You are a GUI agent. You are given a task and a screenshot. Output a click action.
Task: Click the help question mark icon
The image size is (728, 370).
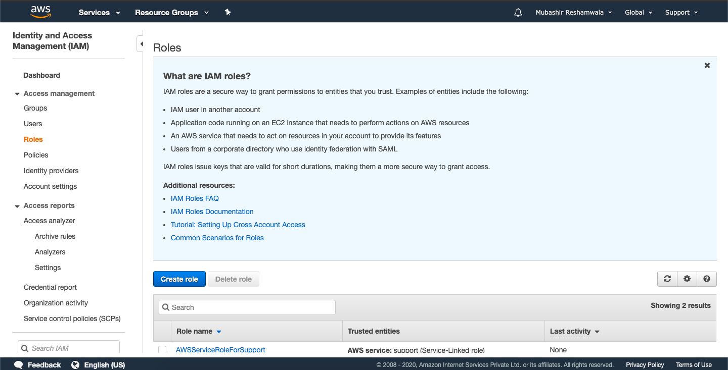pos(707,279)
